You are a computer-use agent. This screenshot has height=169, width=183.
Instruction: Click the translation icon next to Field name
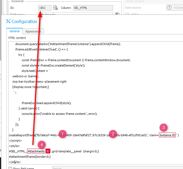[117, 14]
